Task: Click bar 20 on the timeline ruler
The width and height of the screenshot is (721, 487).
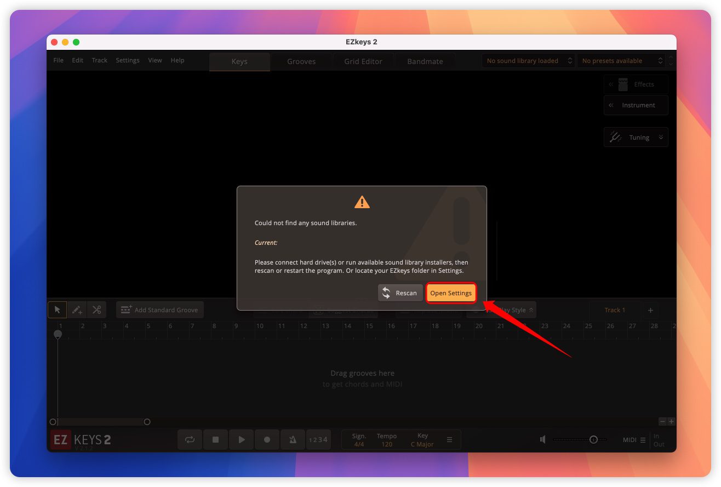Action: (x=479, y=326)
